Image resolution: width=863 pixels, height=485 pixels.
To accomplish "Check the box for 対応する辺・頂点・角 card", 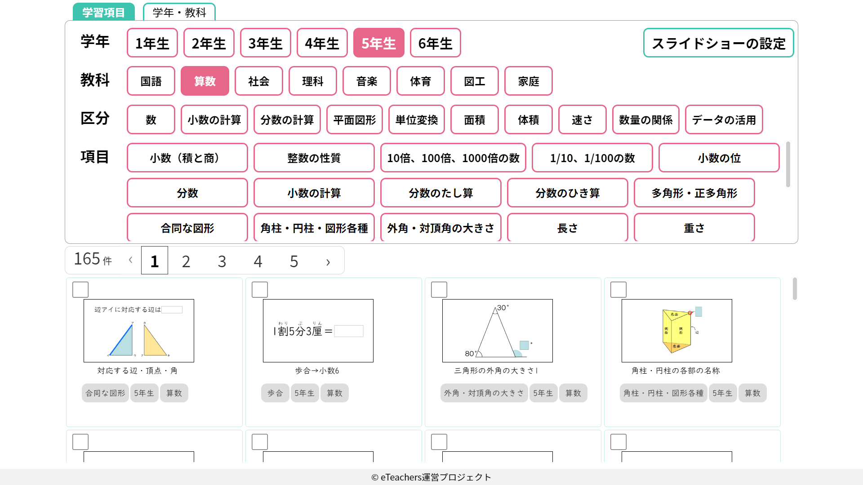I will [80, 290].
